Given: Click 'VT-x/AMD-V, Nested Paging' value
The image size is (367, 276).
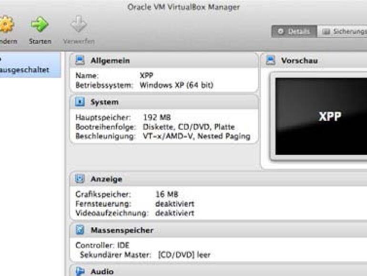Looking at the screenshot, I should coord(196,136).
